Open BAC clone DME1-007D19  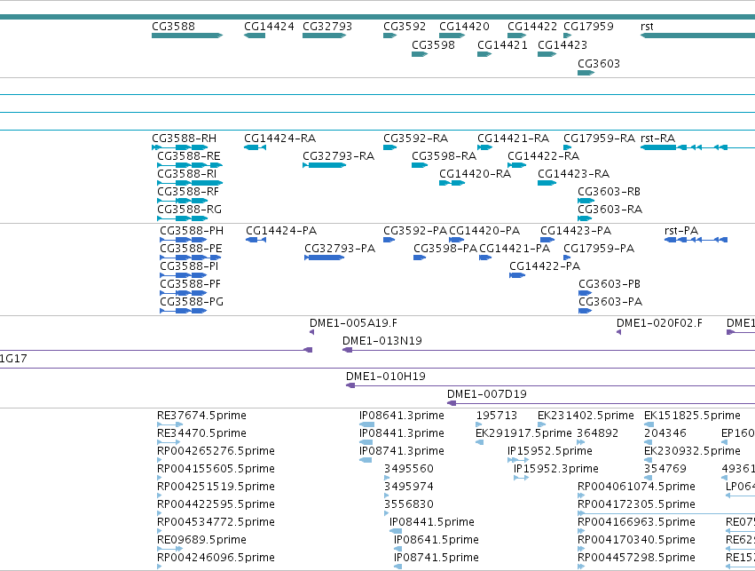point(487,394)
